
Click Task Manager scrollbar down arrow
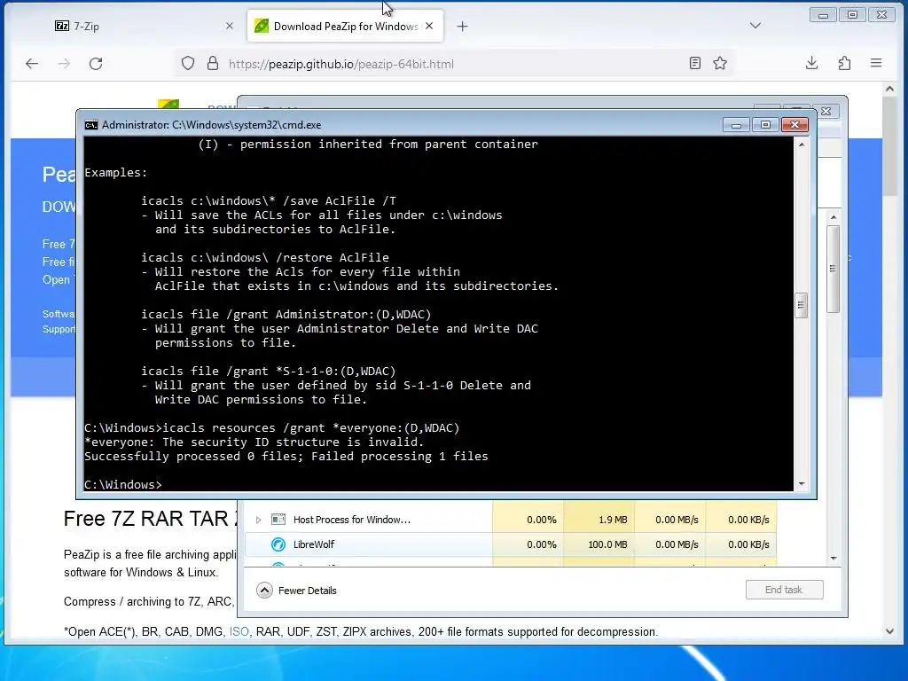834,559
